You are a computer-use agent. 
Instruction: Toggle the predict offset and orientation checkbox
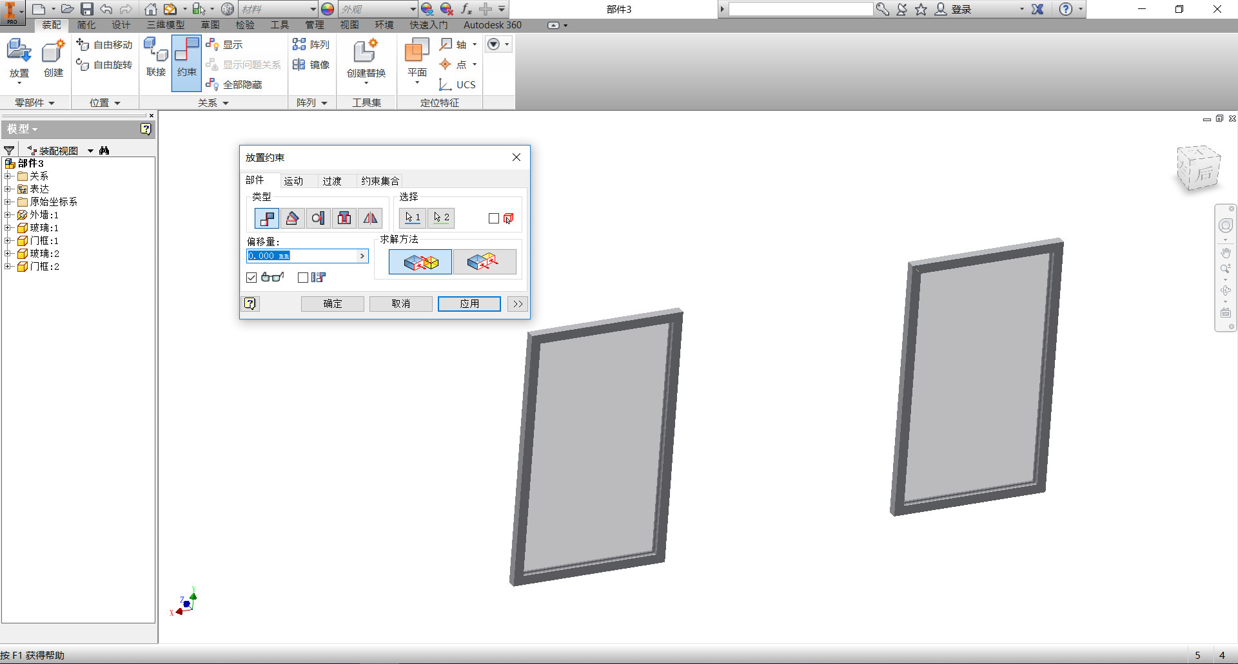303,278
